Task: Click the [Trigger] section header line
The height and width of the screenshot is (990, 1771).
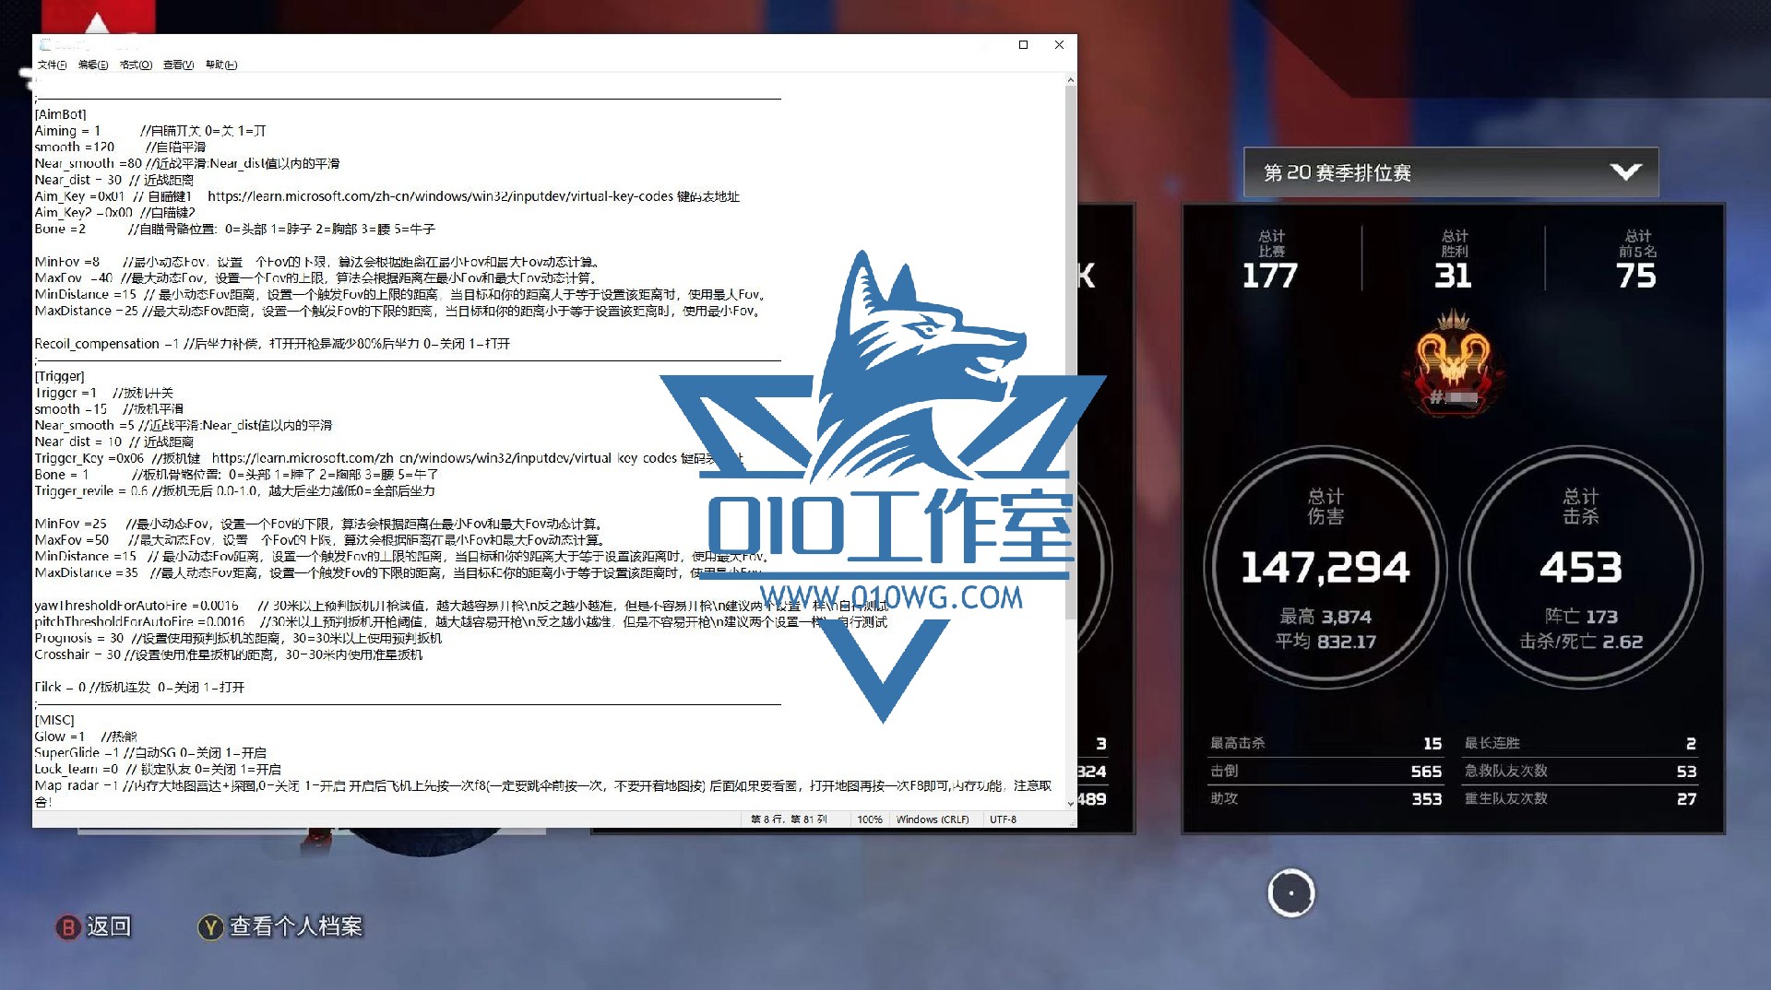Action: coord(59,376)
